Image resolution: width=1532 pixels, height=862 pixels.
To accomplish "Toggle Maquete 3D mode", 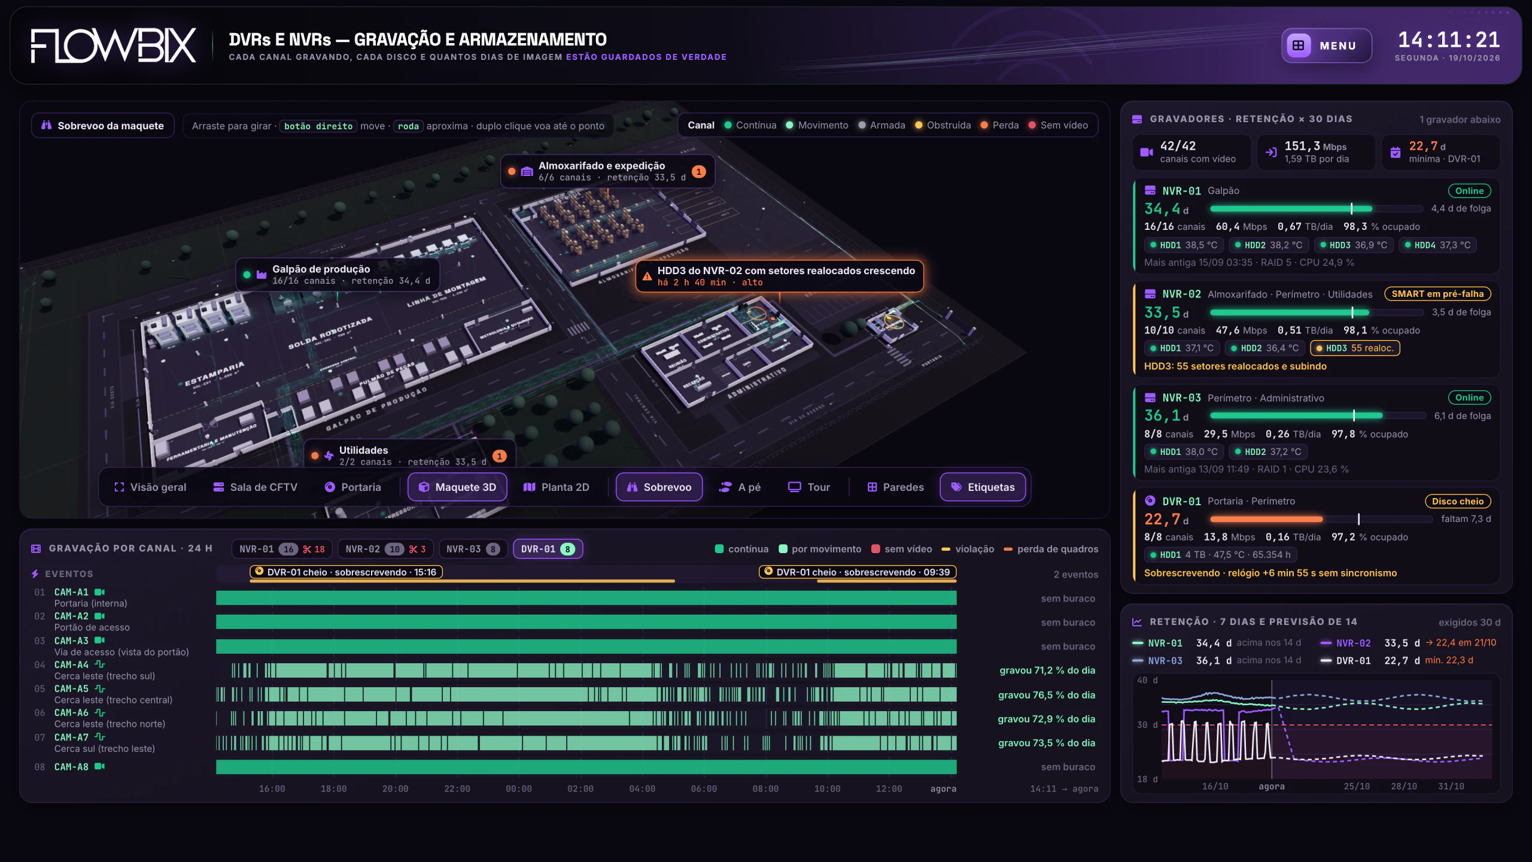I will coord(457,487).
